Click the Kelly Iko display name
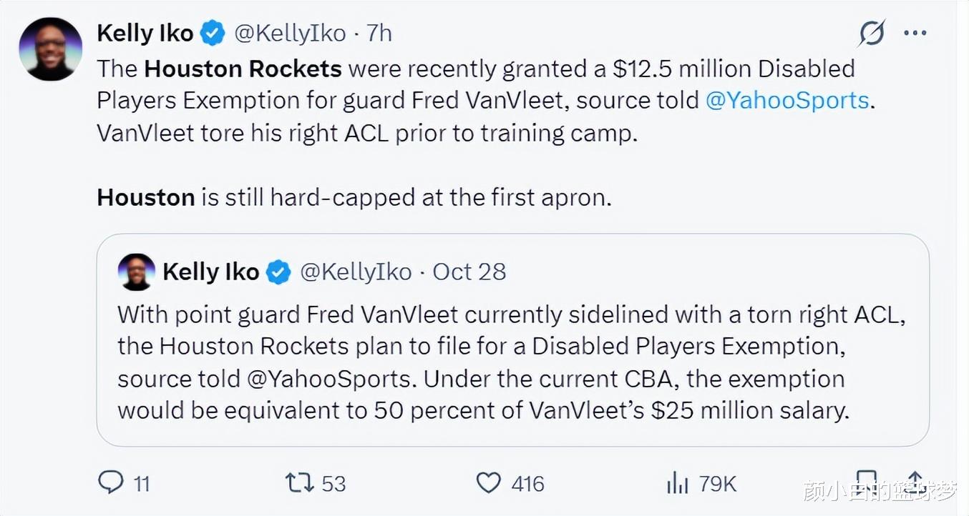This screenshot has width=969, height=516. 145,33
